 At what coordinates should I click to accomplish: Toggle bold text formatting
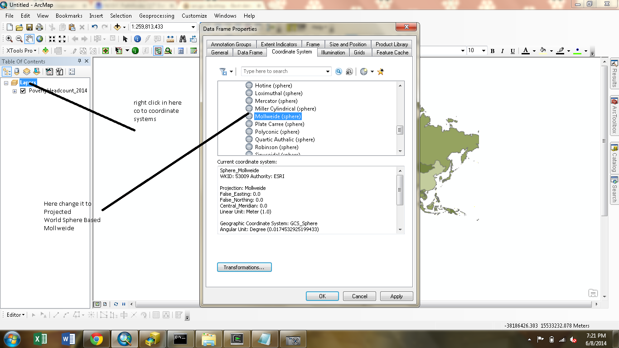tap(493, 51)
